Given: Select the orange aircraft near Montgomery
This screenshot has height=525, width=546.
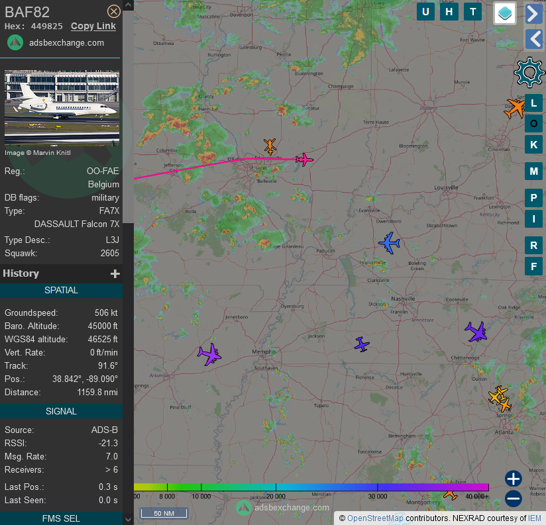Looking at the screenshot, I should click(x=450, y=495).
